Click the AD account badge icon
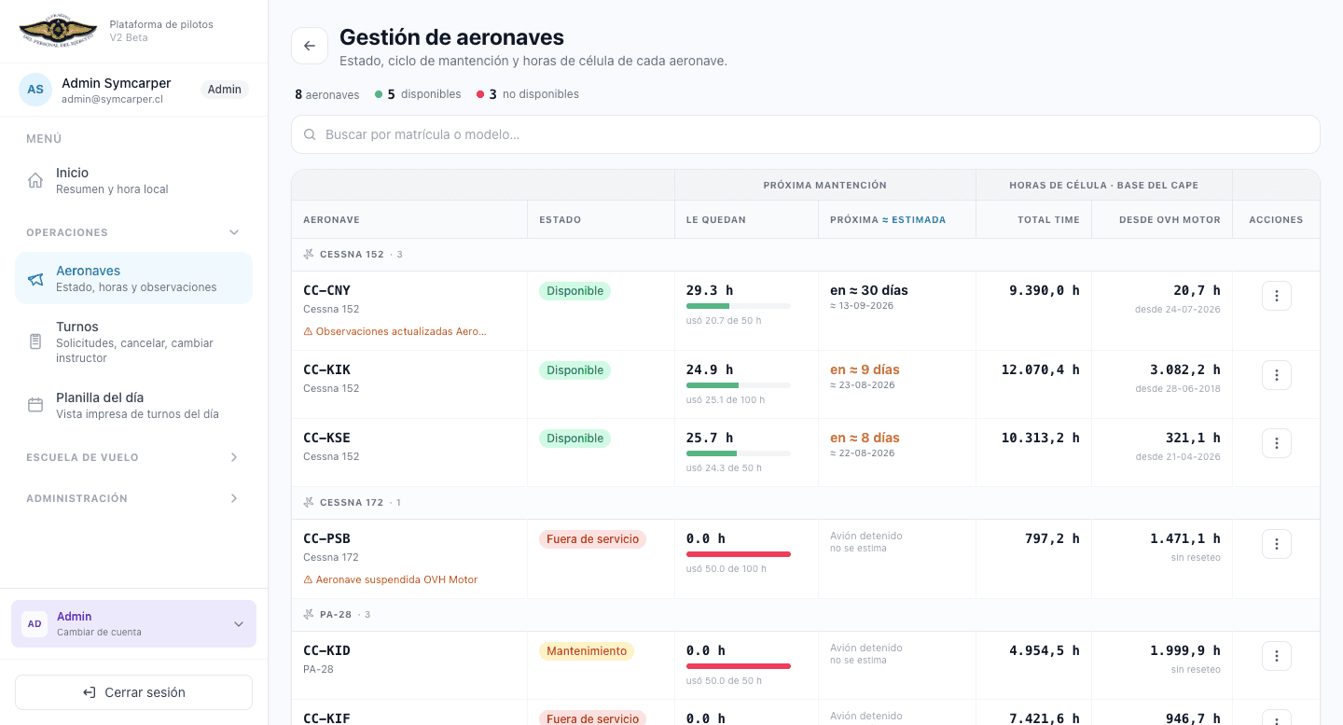The height and width of the screenshot is (725, 1343). tap(35, 623)
